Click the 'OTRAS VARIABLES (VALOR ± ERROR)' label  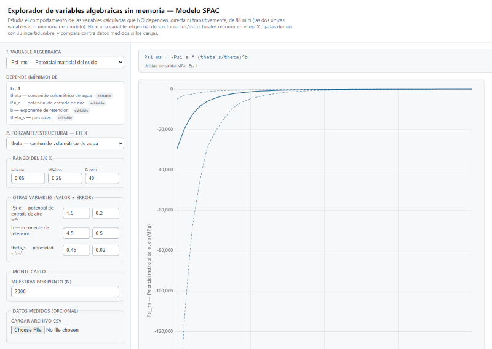53,198
